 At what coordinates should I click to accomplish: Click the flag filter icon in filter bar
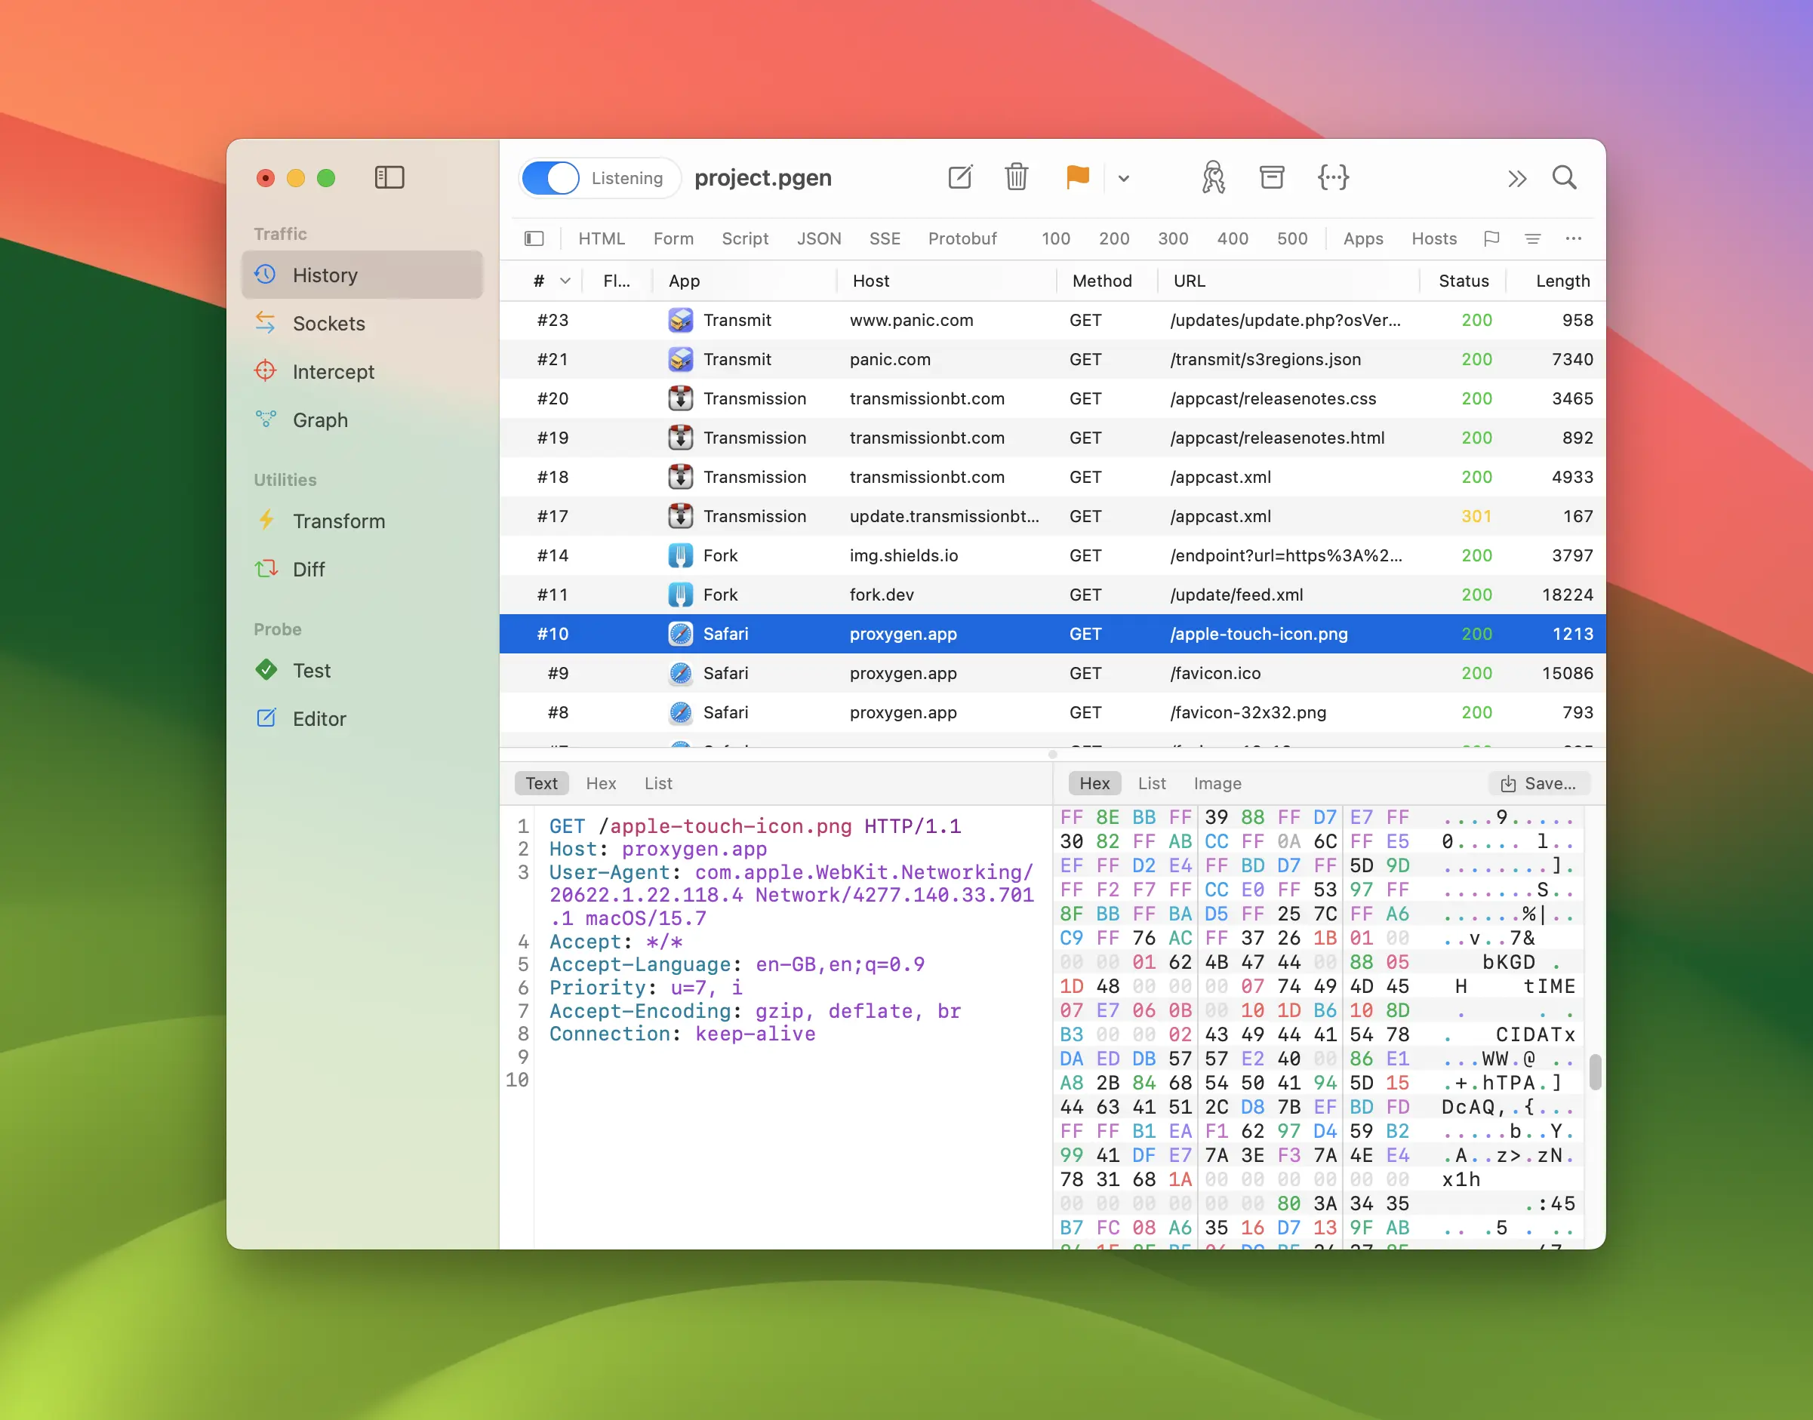[x=1491, y=238]
